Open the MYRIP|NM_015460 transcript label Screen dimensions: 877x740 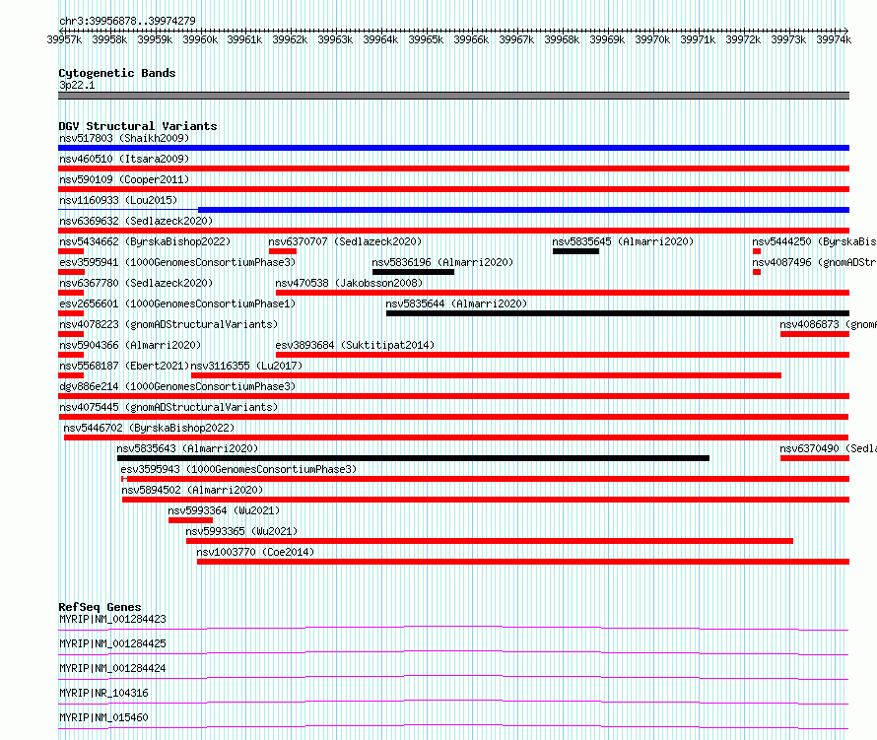point(103,717)
